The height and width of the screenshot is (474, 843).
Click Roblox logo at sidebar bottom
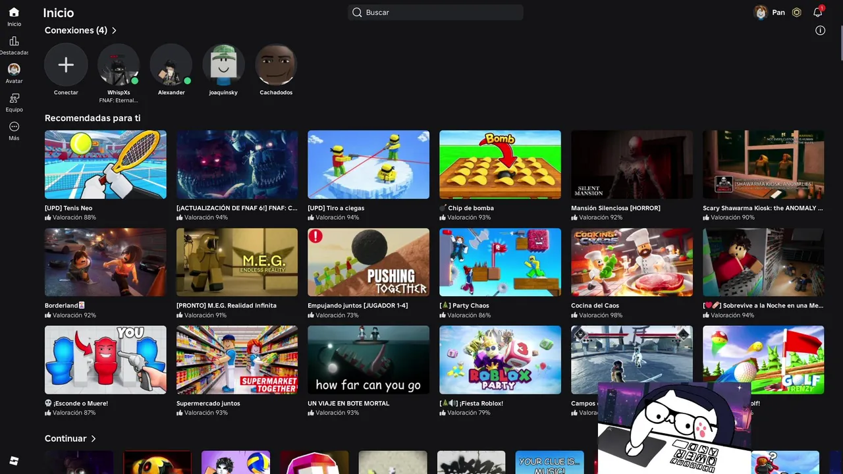14,461
